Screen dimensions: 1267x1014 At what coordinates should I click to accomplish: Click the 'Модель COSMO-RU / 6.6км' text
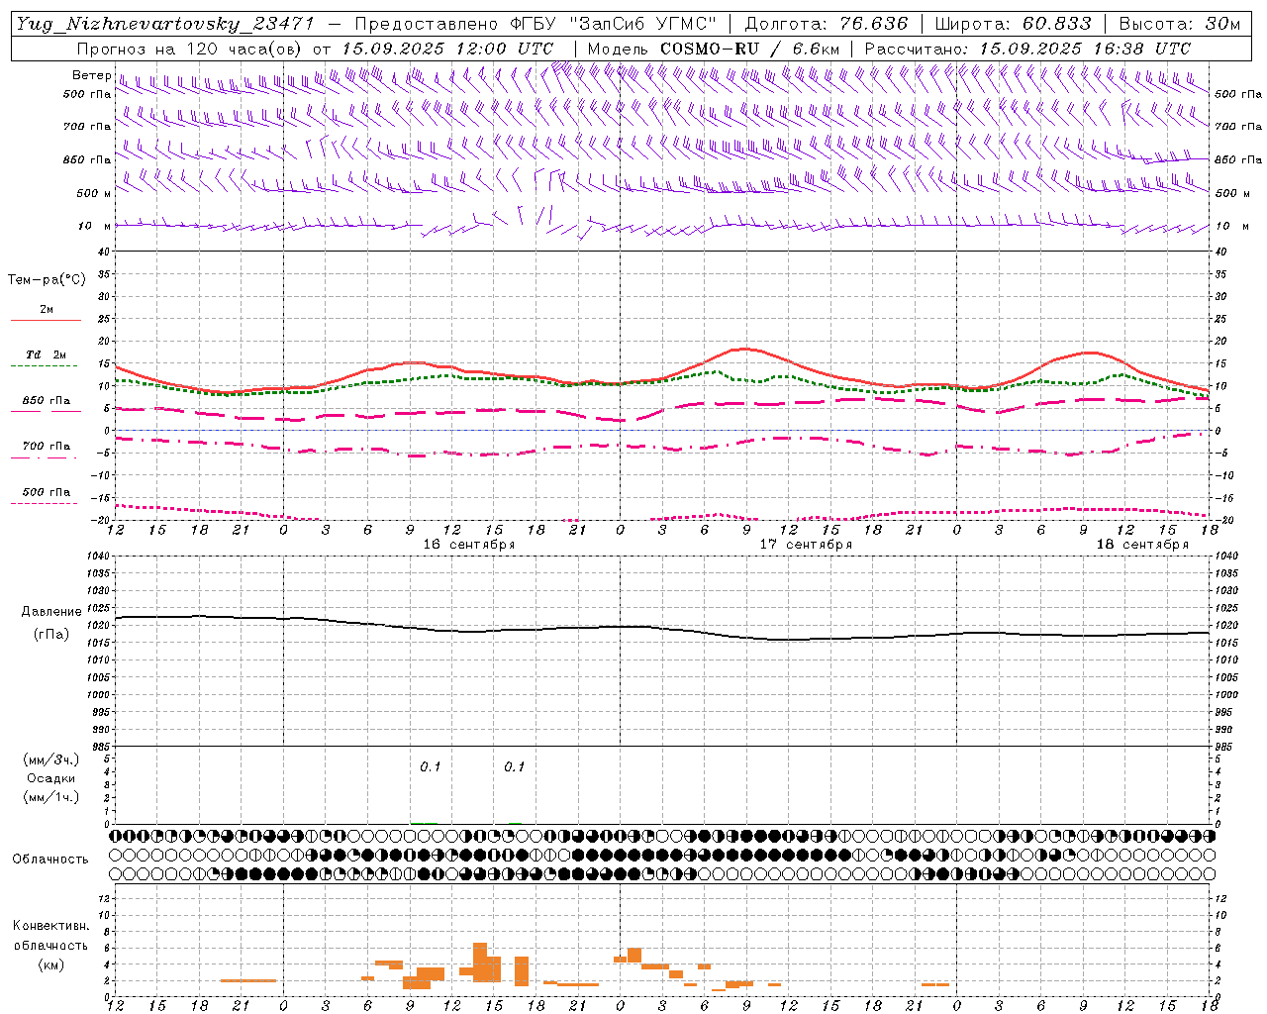713,49
